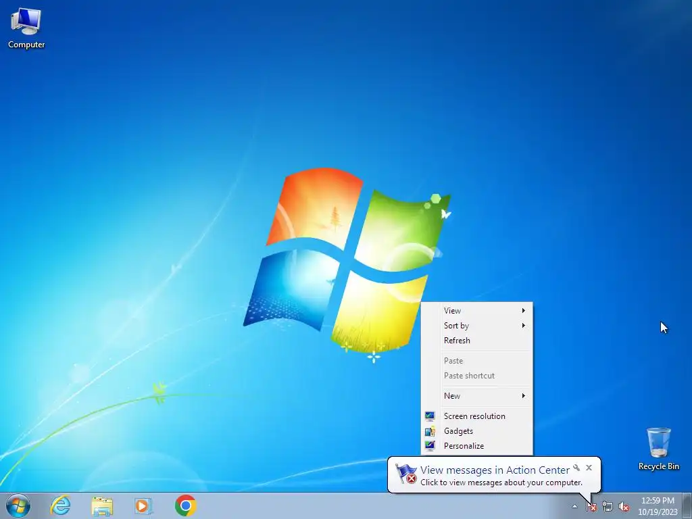Expand the New submenu arrow

524,396
